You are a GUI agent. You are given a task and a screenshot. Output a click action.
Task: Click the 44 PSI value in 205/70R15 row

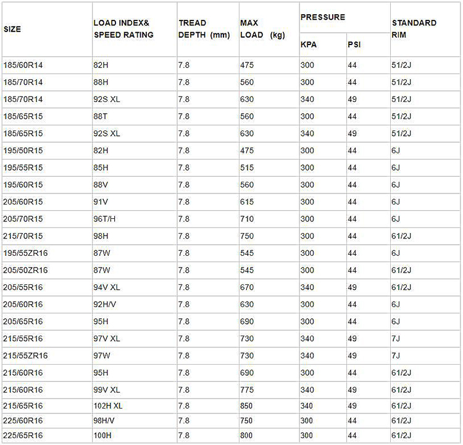pyautogui.click(x=352, y=219)
